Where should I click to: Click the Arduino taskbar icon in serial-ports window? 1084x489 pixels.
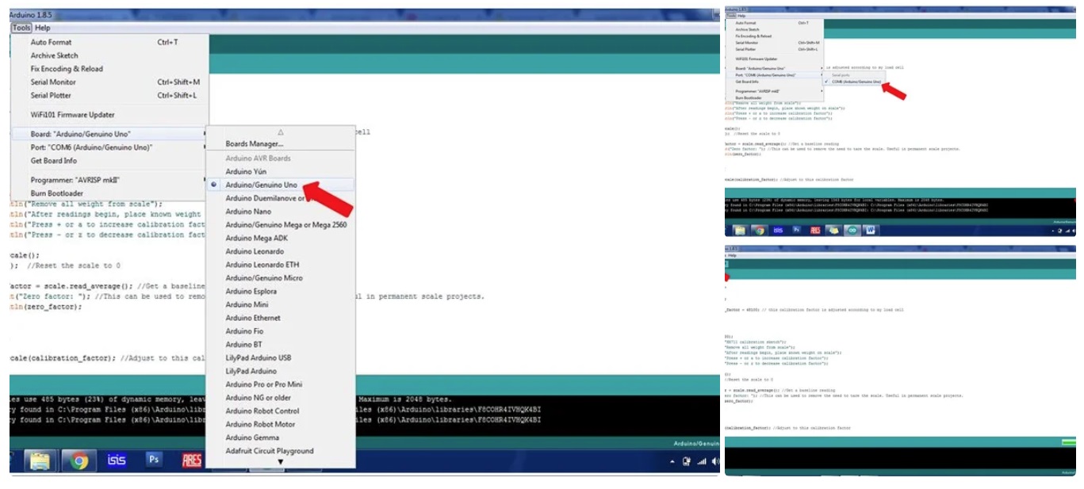[852, 230]
